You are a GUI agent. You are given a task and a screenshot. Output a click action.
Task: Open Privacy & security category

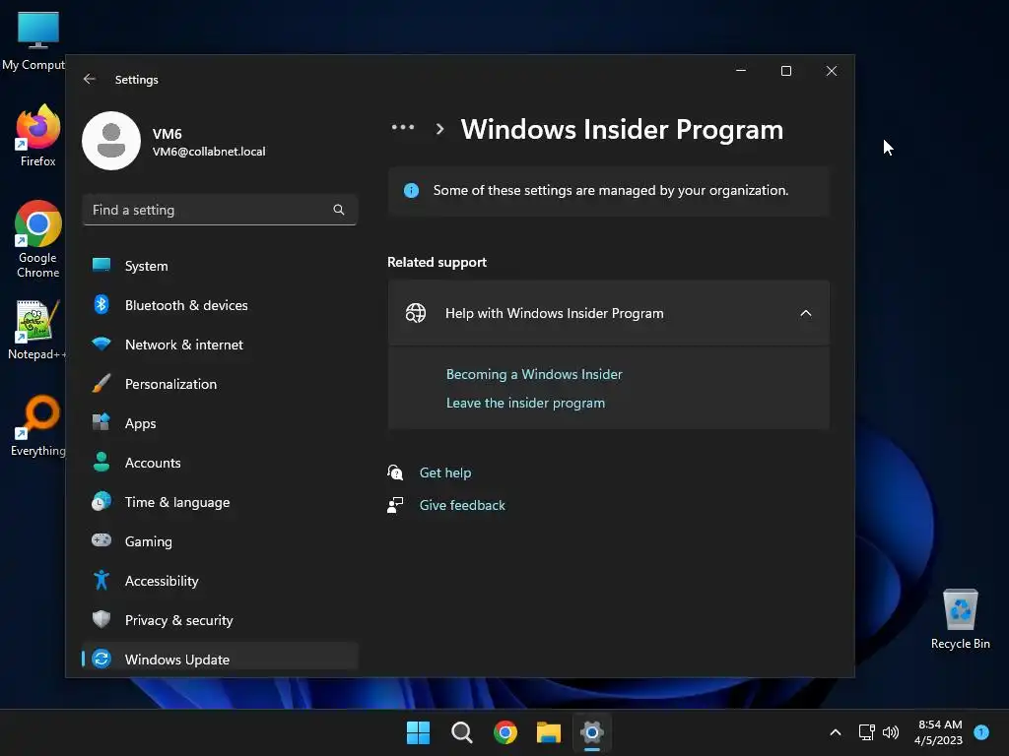tap(220, 620)
